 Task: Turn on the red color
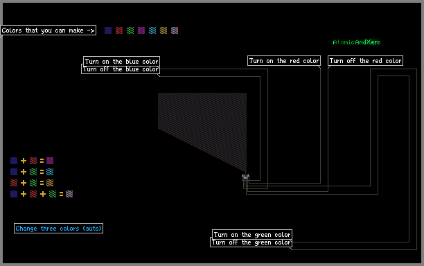[x=284, y=61]
